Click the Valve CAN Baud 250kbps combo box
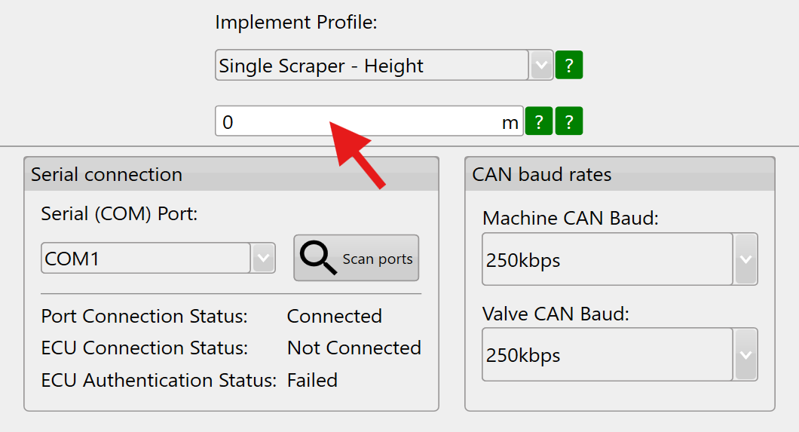The height and width of the screenshot is (432, 799). 620,354
